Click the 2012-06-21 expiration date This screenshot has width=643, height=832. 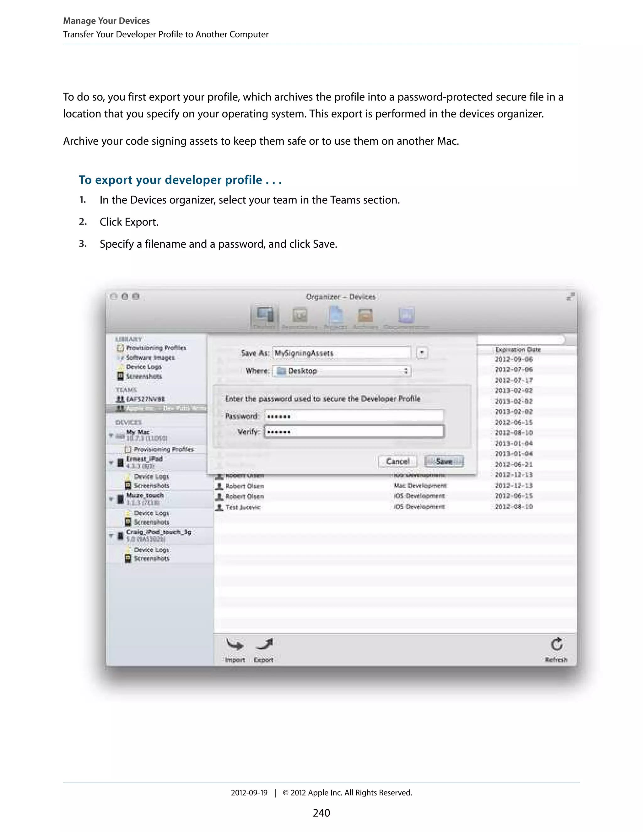(513, 464)
